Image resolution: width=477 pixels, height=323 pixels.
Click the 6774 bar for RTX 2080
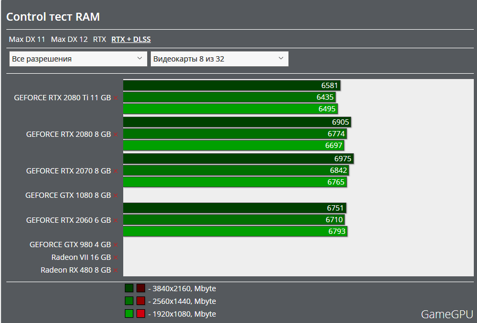pyautogui.click(x=235, y=134)
